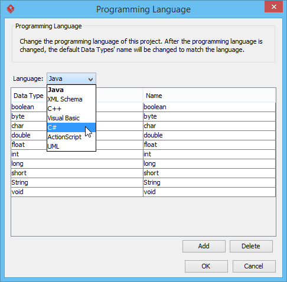The image size is (287, 282).
Task: Select the short cell in Name column
Action: click(x=209, y=173)
